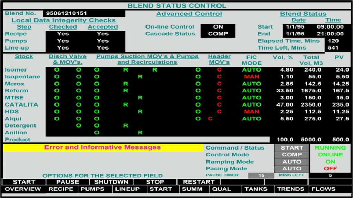
Task: Click the Merox pump R status indicator
Action: coord(126,84)
